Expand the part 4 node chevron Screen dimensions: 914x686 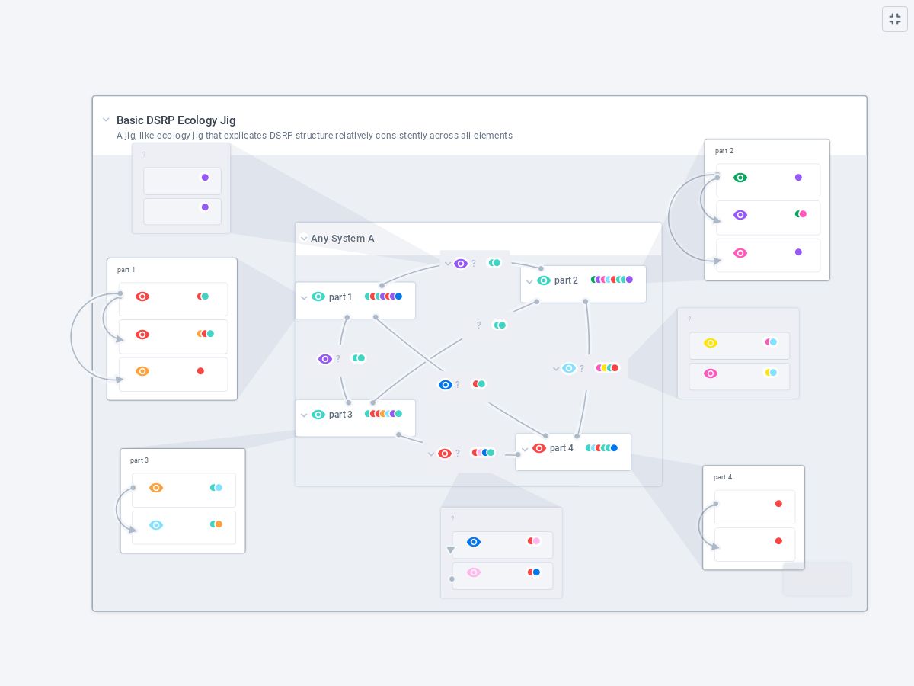[525, 450]
